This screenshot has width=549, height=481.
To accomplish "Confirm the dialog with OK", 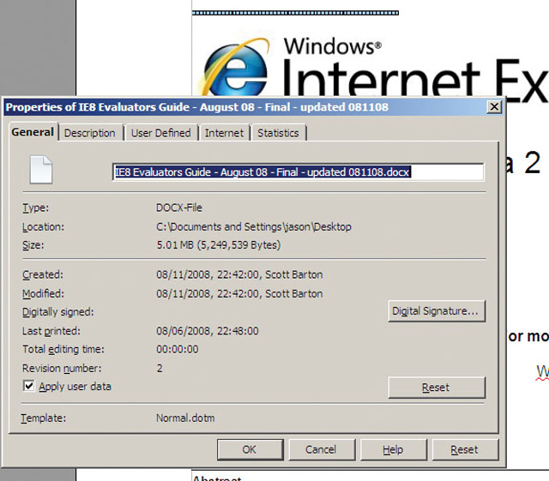I will point(249,449).
